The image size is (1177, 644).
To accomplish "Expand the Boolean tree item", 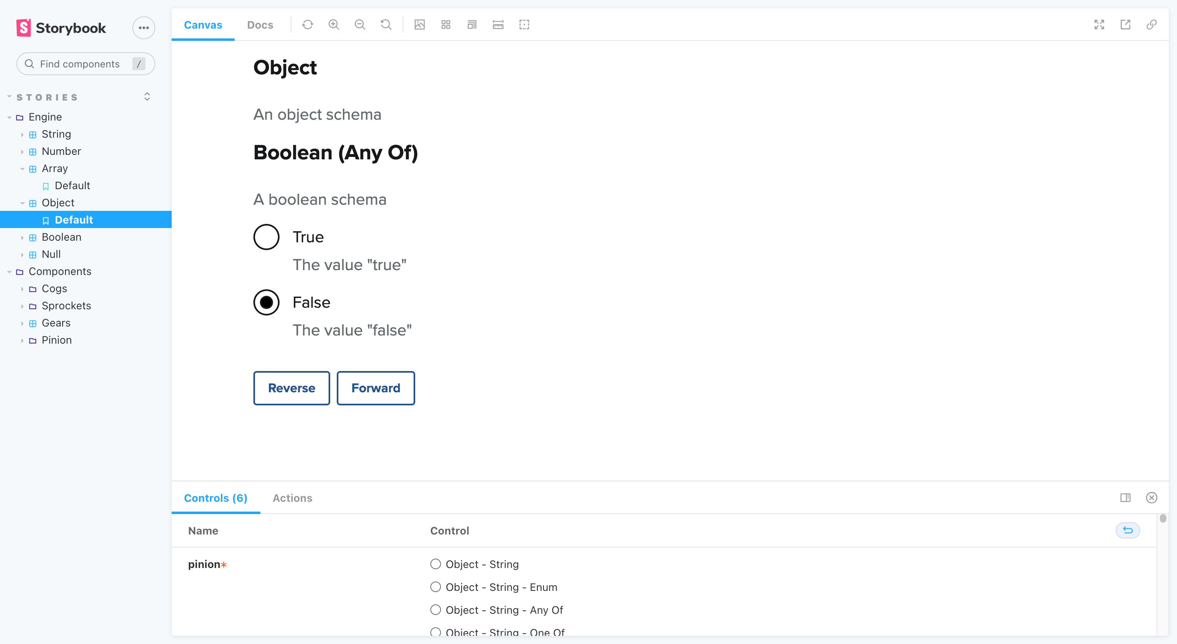I will click(x=22, y=237).
